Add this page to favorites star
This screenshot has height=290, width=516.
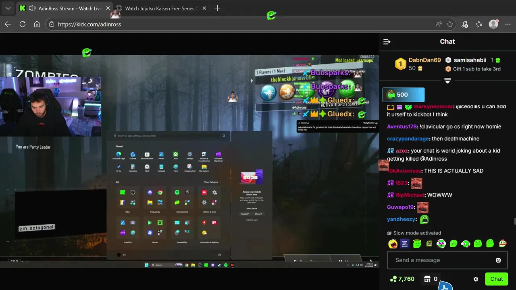[450, 24]
